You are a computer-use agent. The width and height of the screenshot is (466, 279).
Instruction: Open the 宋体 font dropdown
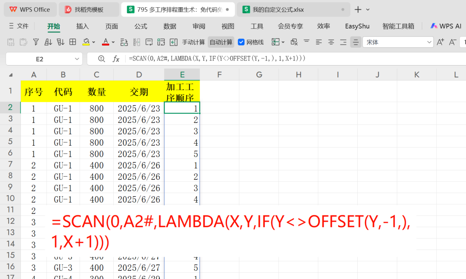429,42
